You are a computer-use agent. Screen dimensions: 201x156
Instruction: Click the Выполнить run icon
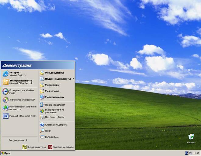[42, 137]
